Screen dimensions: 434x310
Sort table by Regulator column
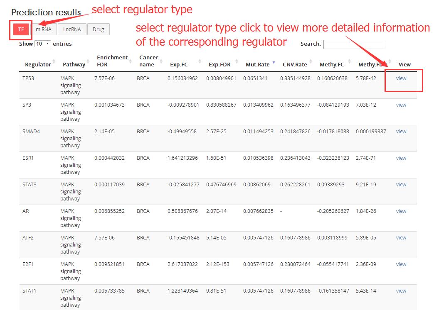(38, 64)
